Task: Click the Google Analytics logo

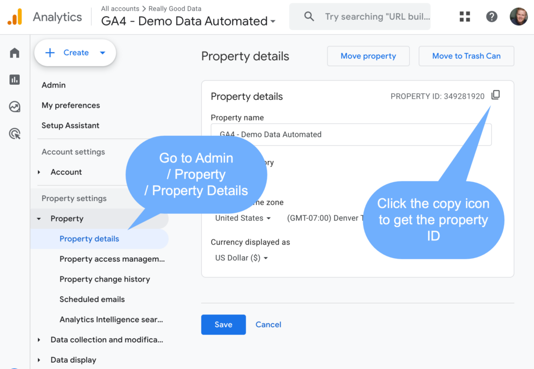Action: tap(15, 17)
